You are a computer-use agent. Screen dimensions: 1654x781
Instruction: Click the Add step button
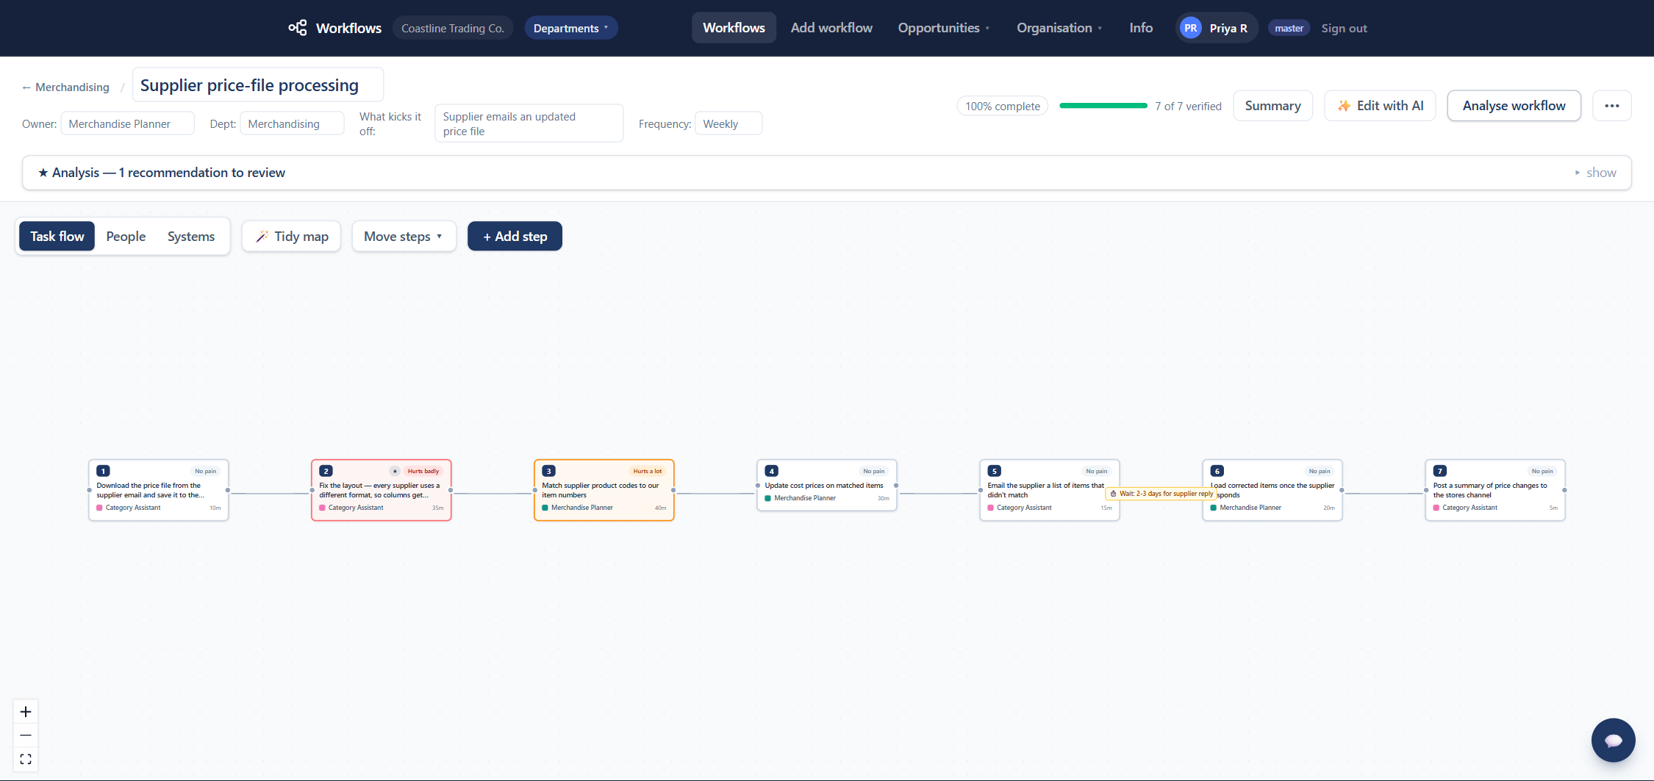pyautogui.click(x=515, y=237)
